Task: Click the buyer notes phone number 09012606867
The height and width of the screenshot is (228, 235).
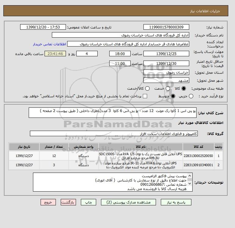Action: coord(152,185)
